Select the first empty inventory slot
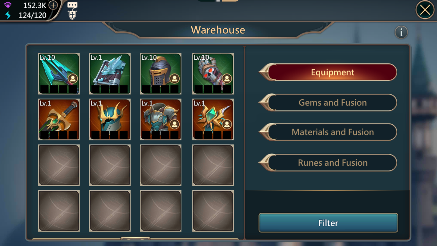Viewport: 437px width, 246px height. pos(59,165)
